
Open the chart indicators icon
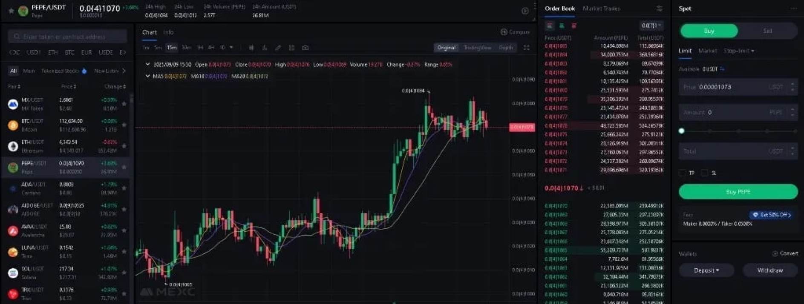[x=265, y=48]
